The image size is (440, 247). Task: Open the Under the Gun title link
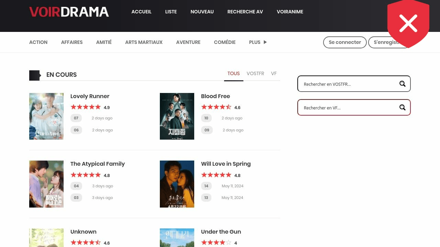click(x=221, y=232)
